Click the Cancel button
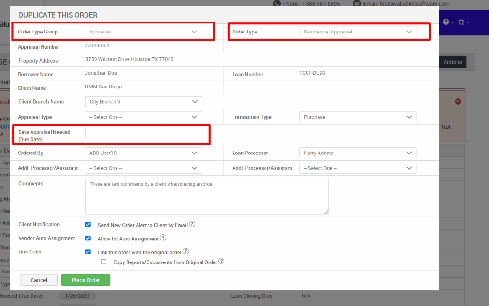This screenshot has width=489, height=306. click(x=39, y=280)
